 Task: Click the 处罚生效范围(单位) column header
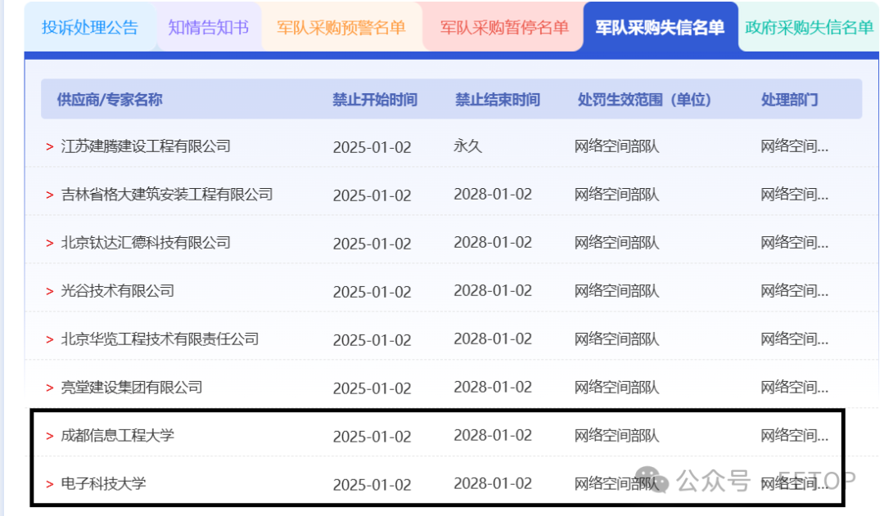pos(644,100)
